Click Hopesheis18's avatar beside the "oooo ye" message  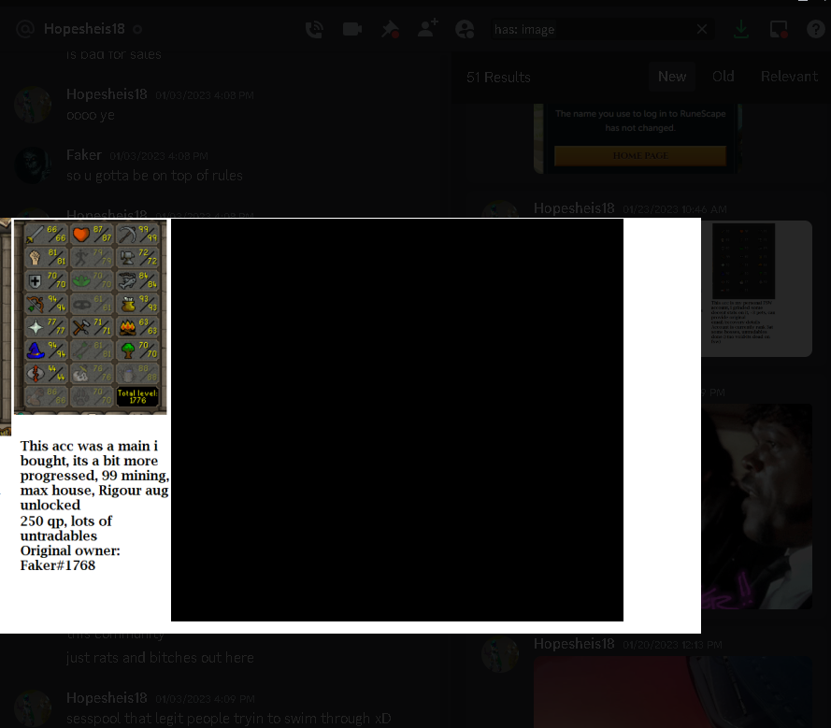click(x=33, y=105)
